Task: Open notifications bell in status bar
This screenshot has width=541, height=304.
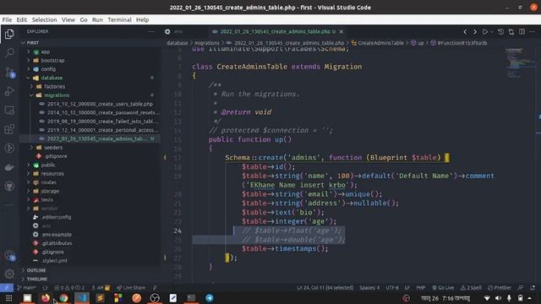Action: coord(533,287)
